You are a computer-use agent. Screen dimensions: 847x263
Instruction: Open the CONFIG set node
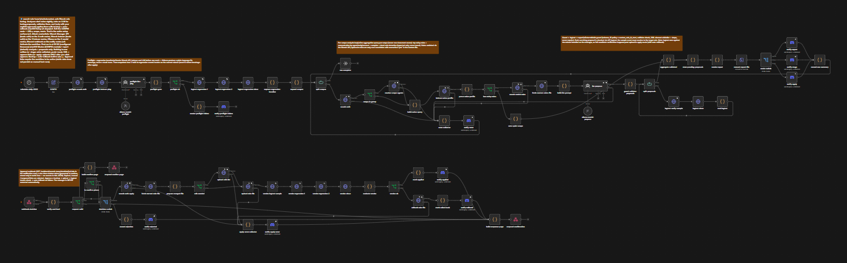[x=53, y=82]
